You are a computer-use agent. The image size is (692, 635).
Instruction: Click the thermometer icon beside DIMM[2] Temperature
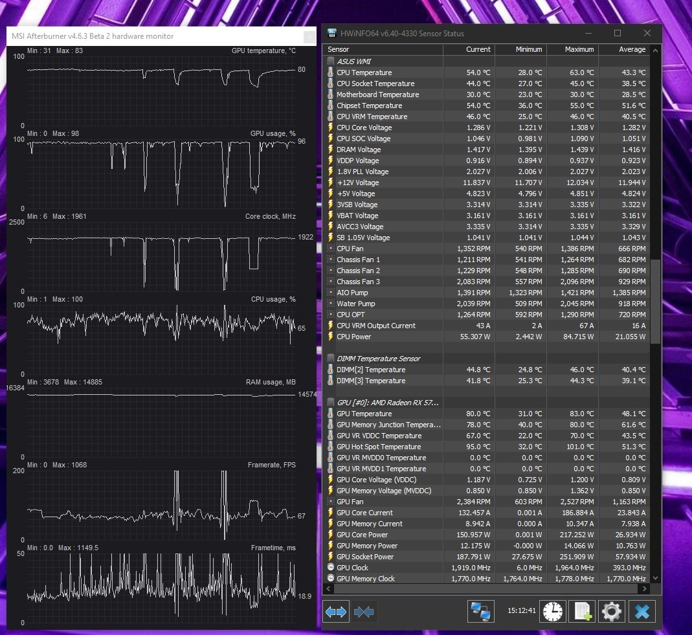[x=331, y=370]
